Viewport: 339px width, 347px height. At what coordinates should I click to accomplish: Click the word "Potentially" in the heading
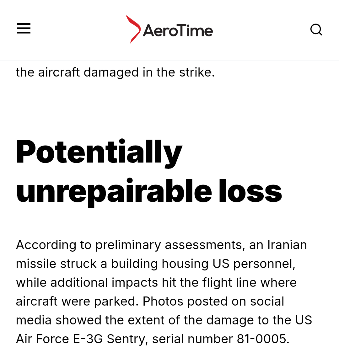click(99, 153)
